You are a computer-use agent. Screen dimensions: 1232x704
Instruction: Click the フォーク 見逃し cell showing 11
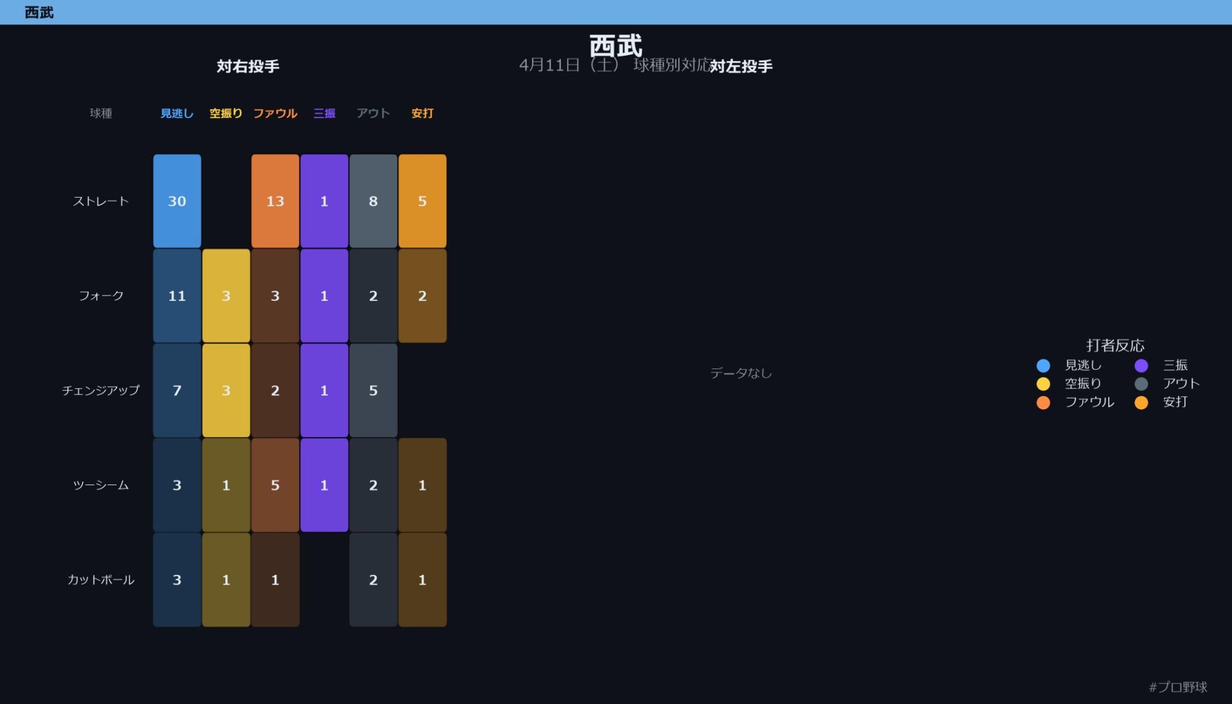coord(177,296)
